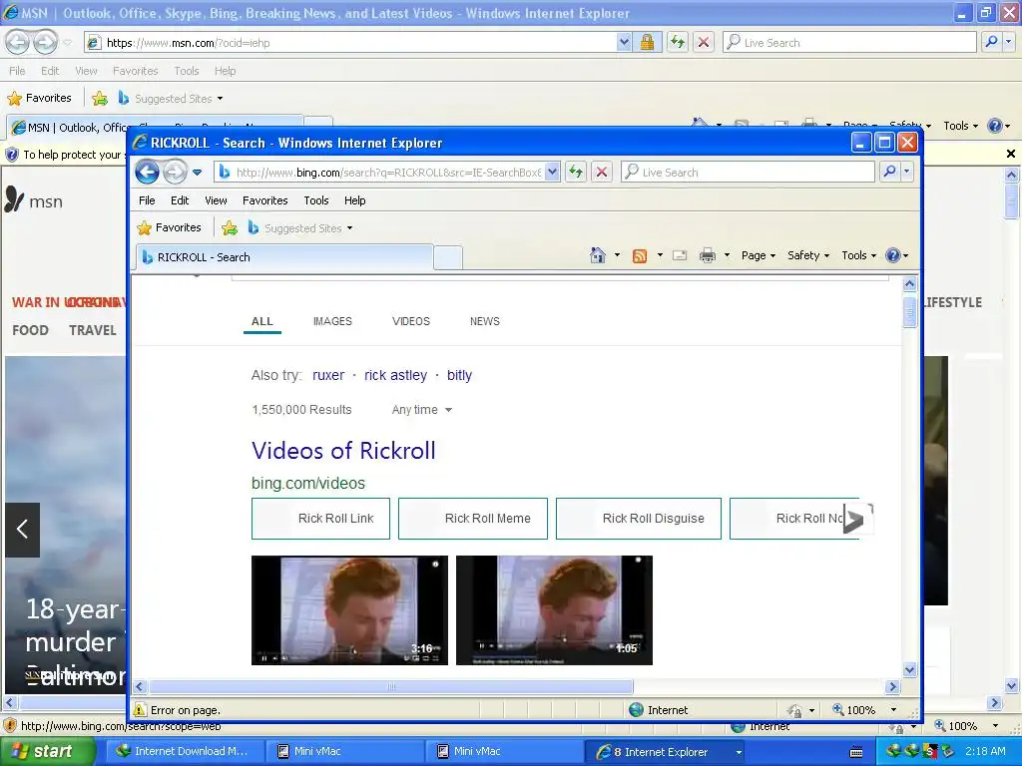Click Rick Roll Link chip
This screenshot has height=766, width=1022.
click(320, 519)
